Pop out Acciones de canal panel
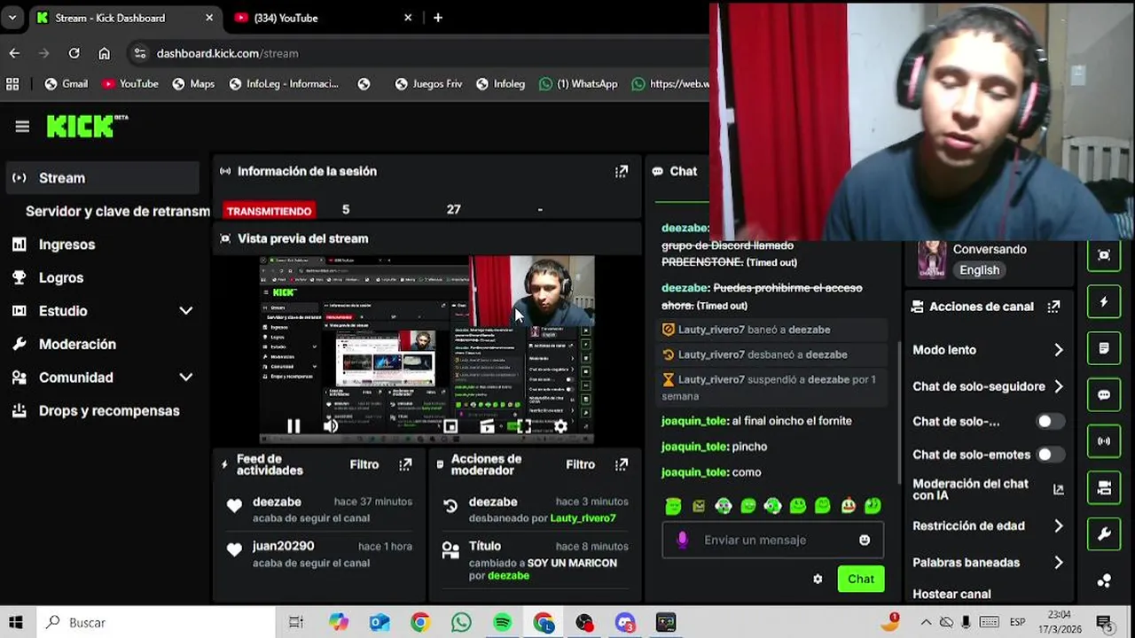 click(x=1053, y=307)
